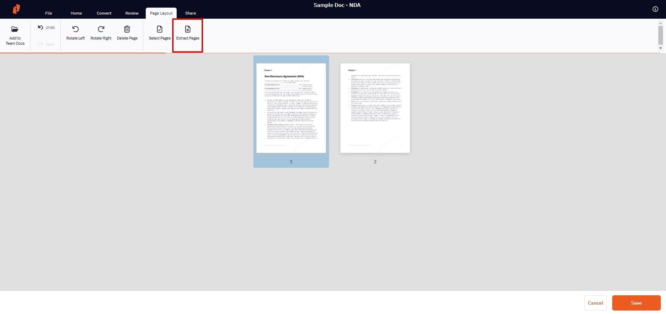Switch to the Review tab
Screen dimensions: 666x314
click(x=132, y=13)
